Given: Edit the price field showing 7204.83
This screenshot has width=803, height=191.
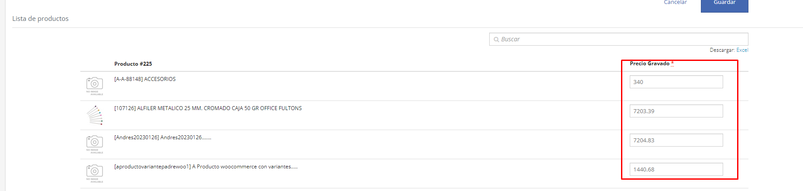Looking at the screenshot, I should (676, 140).
